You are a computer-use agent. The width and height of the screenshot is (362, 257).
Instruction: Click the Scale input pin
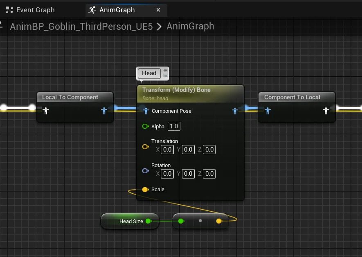pos(146,190)
